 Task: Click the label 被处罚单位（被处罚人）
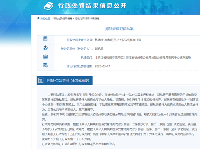coord(77,49)
